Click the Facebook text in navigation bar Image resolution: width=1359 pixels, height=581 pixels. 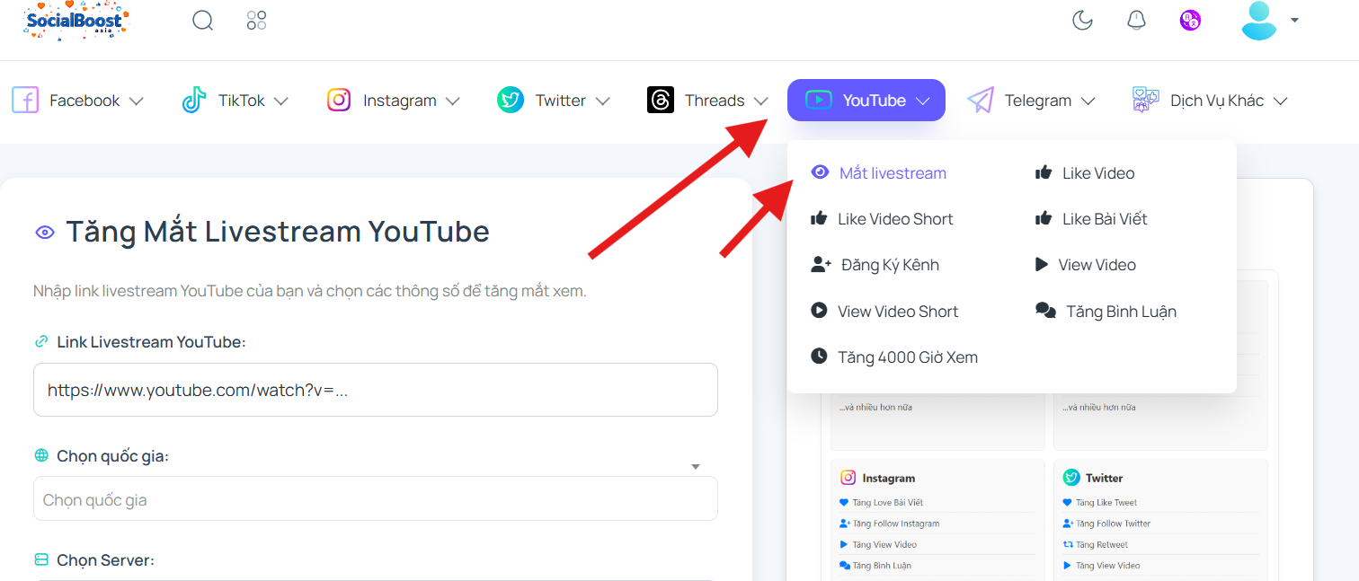point(84,101)
